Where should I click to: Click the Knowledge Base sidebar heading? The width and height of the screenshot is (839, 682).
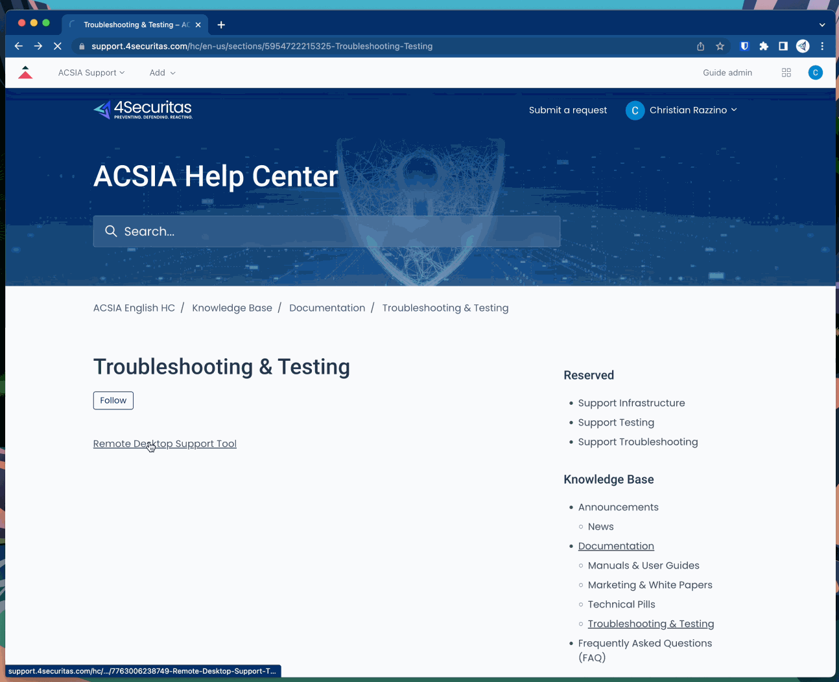[x=609, y=479]
